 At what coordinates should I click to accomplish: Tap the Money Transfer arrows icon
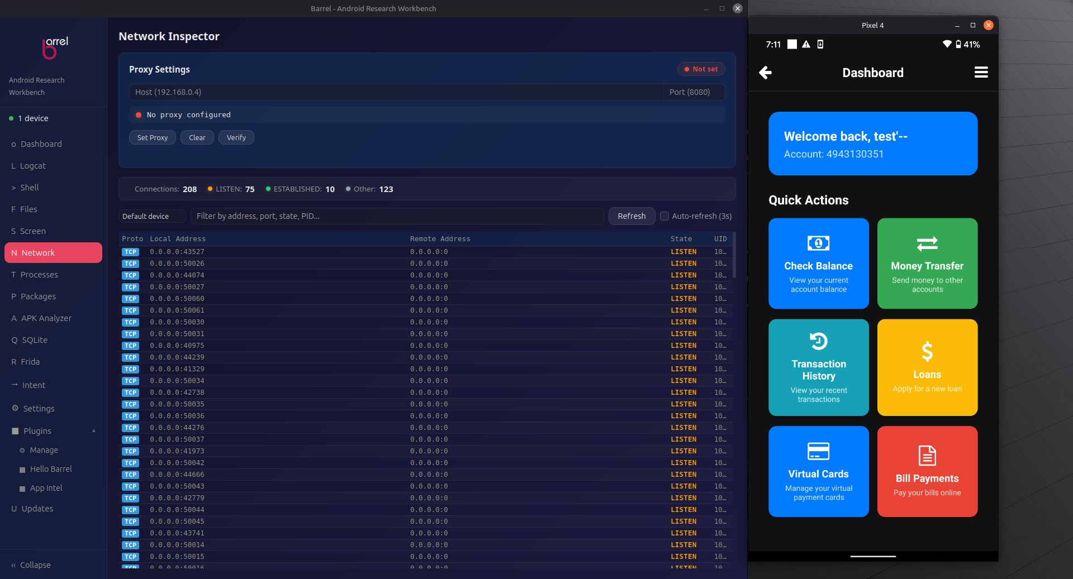927,243
